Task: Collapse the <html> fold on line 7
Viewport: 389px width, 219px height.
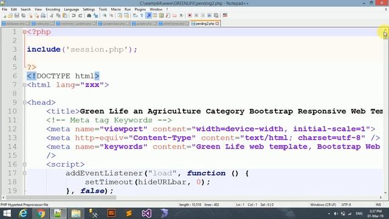Action: click(x=24, y=85)
